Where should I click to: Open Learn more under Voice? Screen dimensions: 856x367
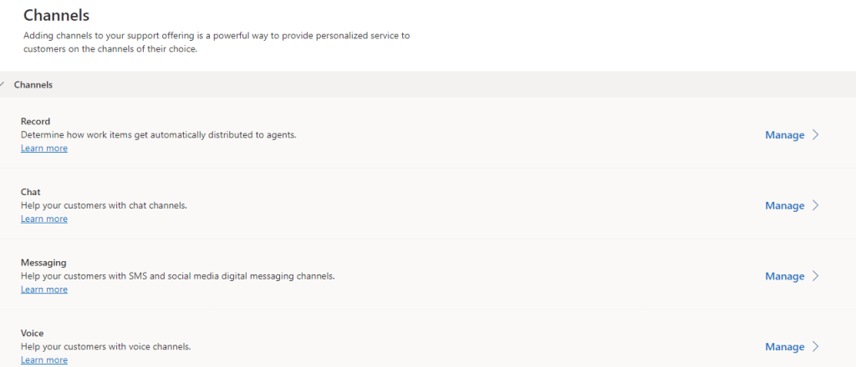click(44, 360)
